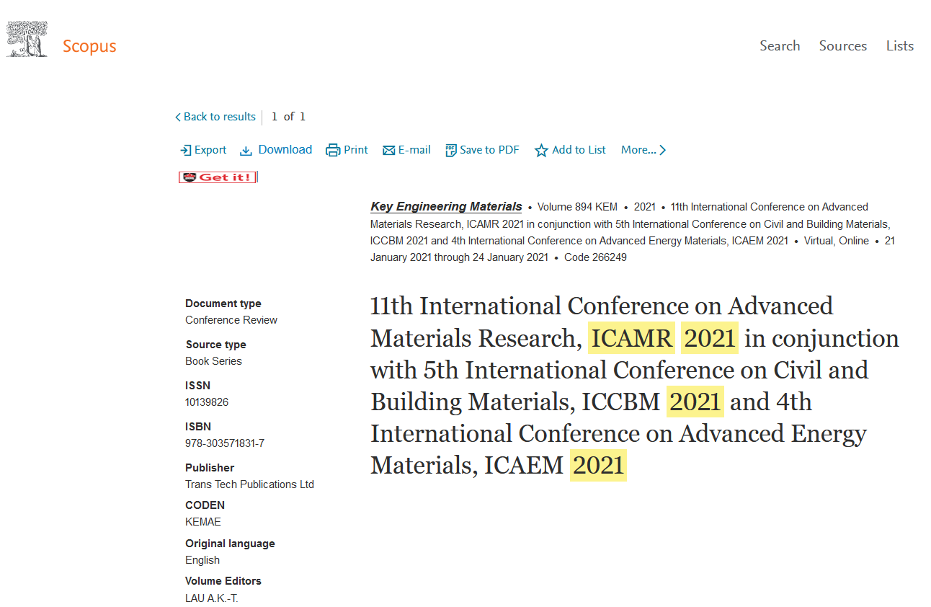
Task: Click the Save to PDF text label
Action: pyautogui.click(x=489, y=150)
